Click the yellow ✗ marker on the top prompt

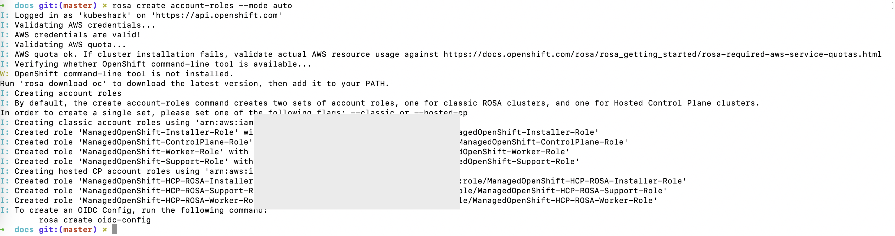104,6
